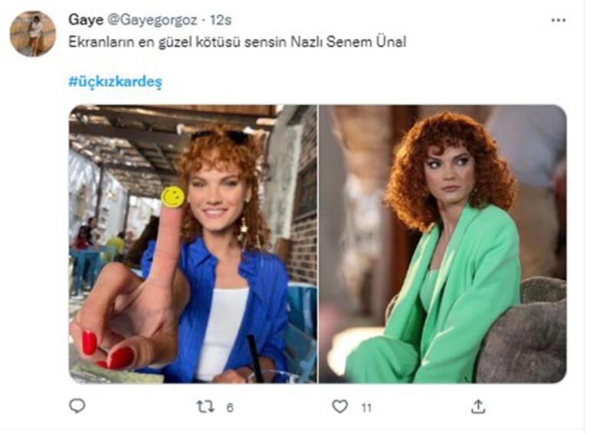
Task: Open the share icon under the tweet
Action: click(477, 406)
